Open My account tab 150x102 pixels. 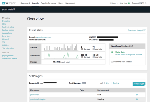click(70, 3)
